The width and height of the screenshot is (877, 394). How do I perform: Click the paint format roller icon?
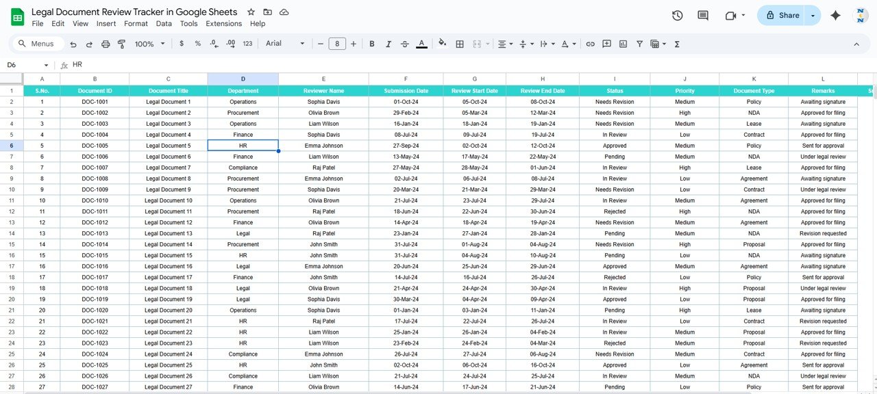click(x=122, y=44)
